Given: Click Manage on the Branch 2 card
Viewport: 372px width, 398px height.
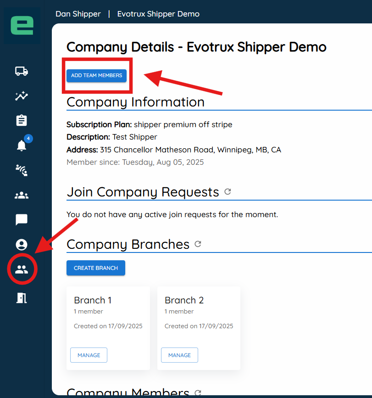Looking at the screenshot, I should coord(179,355).
